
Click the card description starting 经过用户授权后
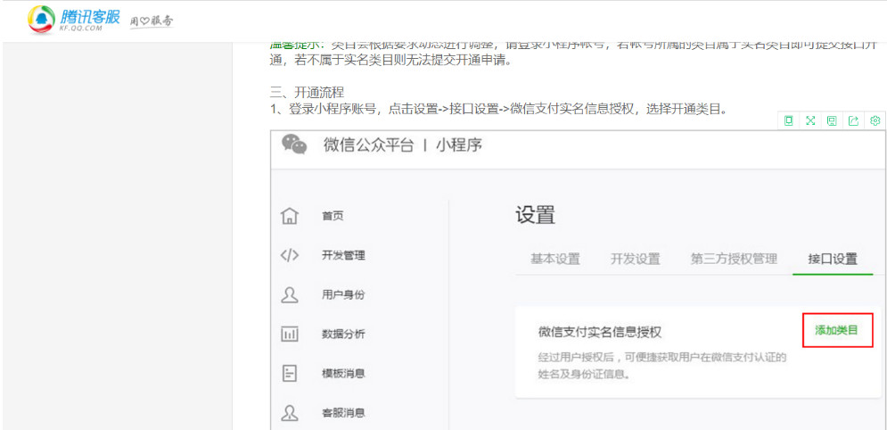click(x=661, y=366)
